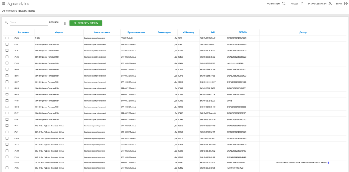Select checkbox of row with SN 00748
Viewport: 349px width, 172px height.
[7, 100]
